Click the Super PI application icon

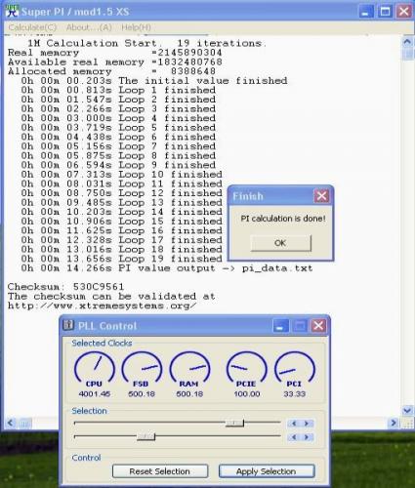12,11
